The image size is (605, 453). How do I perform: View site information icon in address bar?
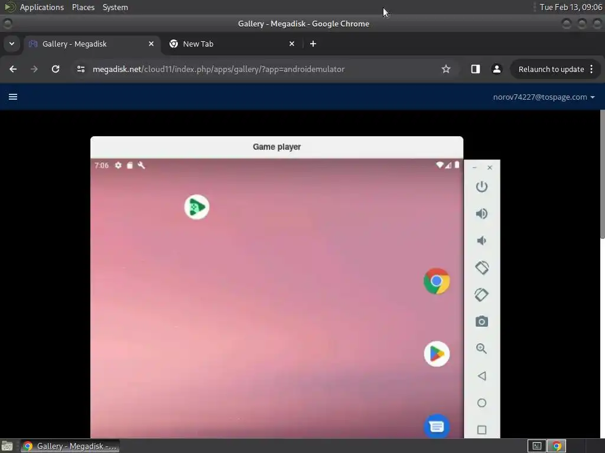pos(80,69)
